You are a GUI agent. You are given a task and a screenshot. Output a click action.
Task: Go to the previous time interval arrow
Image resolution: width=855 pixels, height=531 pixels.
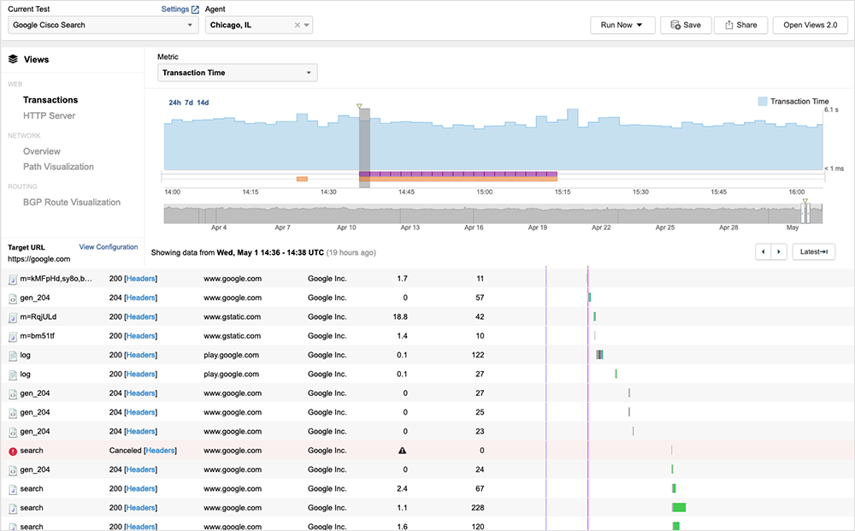763,251
